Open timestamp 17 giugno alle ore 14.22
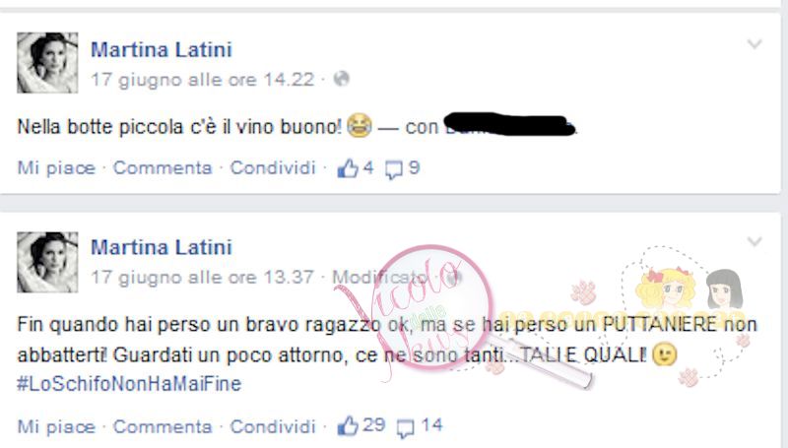Viewport: 788px width, 448px height. 203,80
